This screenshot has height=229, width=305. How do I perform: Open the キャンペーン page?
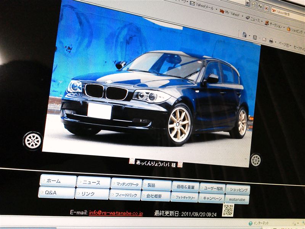pyautogui.click(x=212, y=198)
